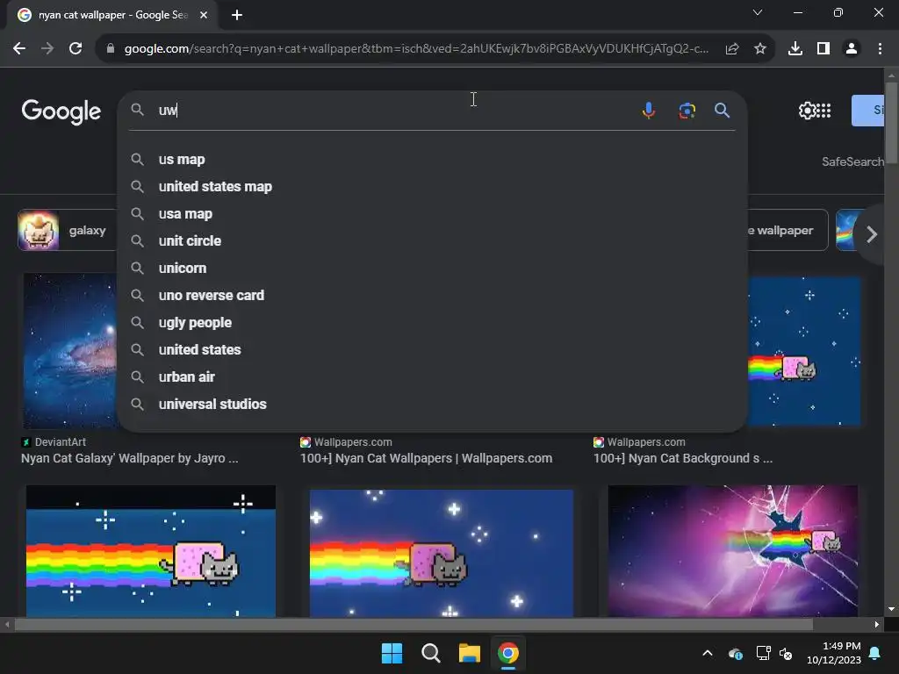Open a new browser tab
The height and width of the screenshot is (674, 899).
coord(237,15)
